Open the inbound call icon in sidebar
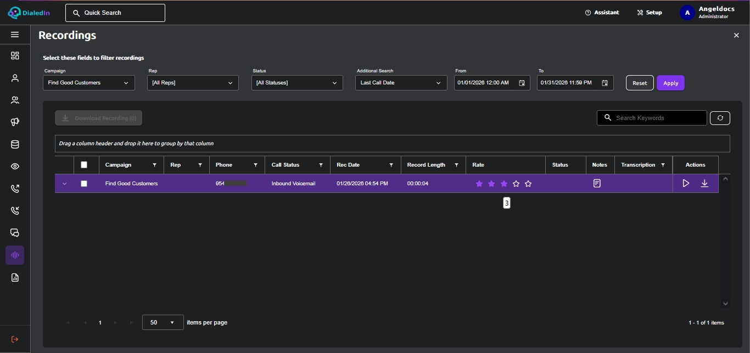 click(x=15, y=210)
